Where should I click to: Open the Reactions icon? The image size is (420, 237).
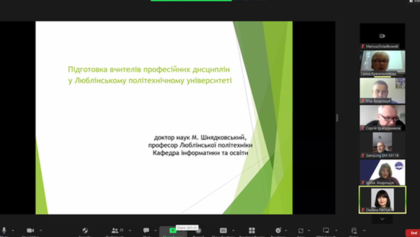278,230
